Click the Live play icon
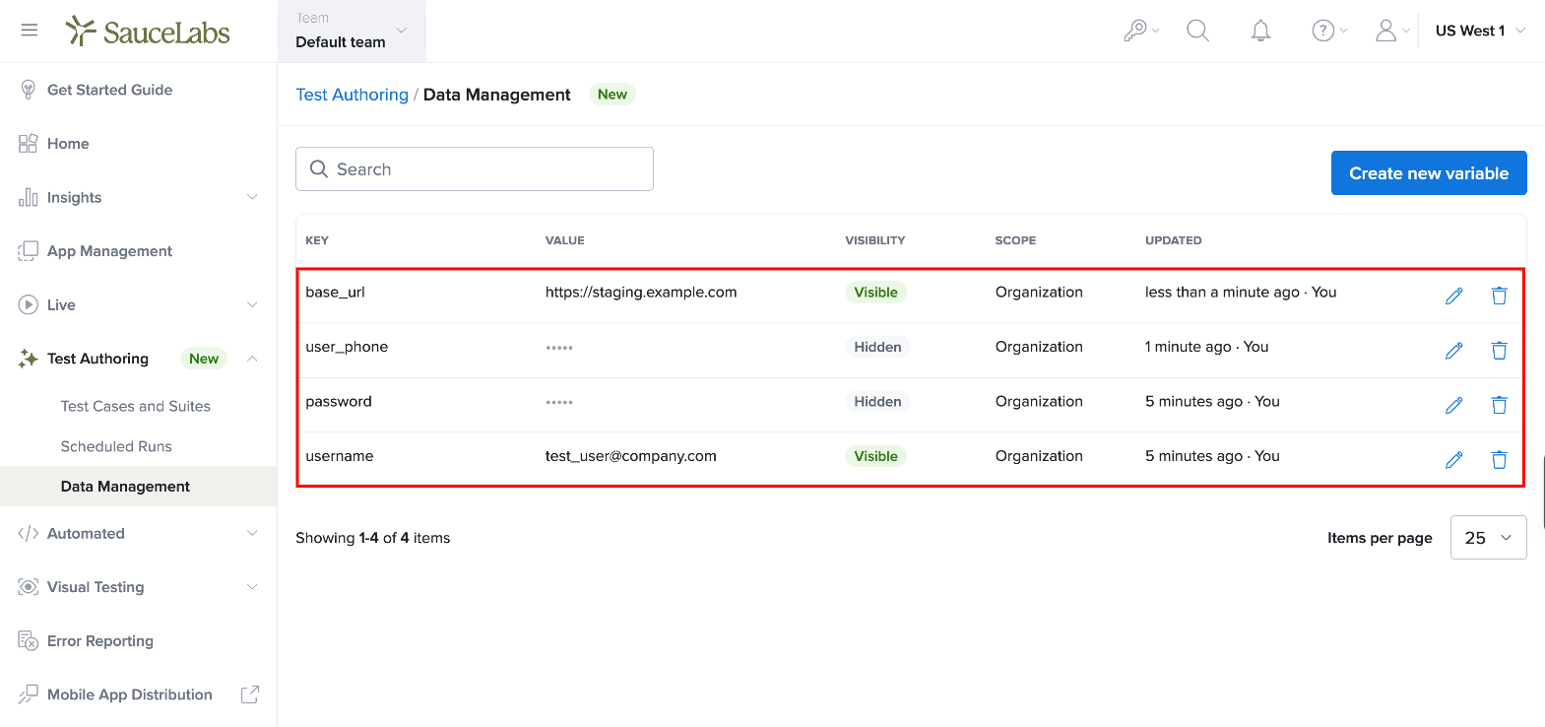This screenshot has height=727, width=1545. (28, 304)
